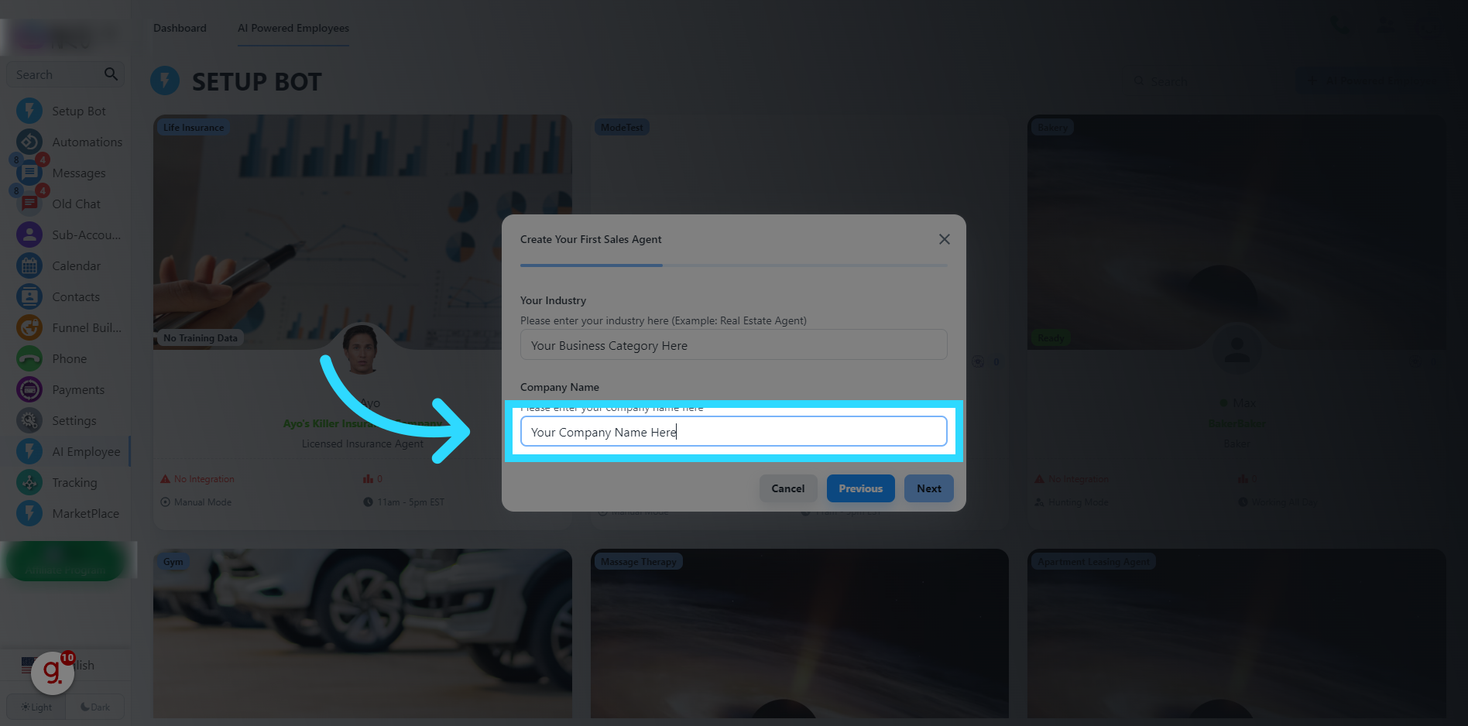Open the Phone icon in sidebar
The width and height of the screenshot is (1468, 726).
tap(29, 358)
